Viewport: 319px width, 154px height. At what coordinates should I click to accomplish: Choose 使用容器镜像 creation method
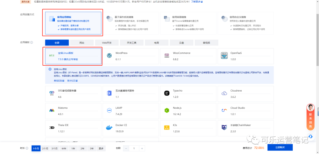click(x=188, y=23)
